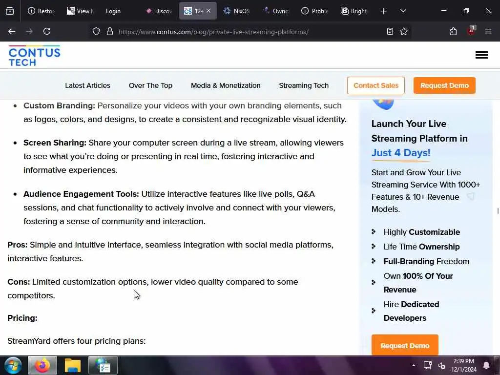Click the Full-Branding Freedom bullet
500x375 pixels.
tap(426, 262)
